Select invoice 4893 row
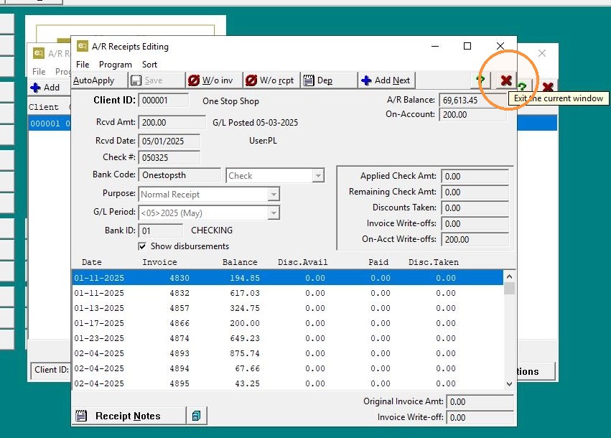Viewport: 611px width, 438px height. pyautogui.click(x=288, y=353)
